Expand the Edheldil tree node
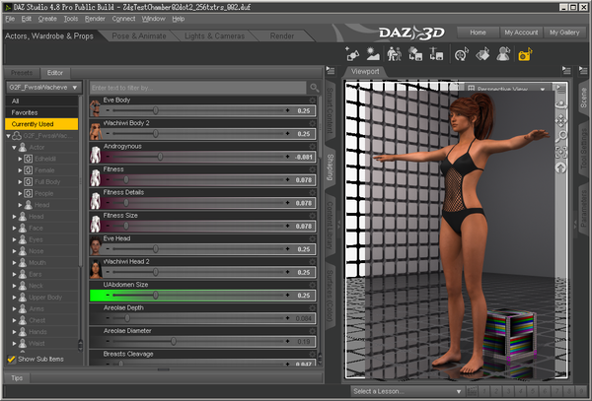Viewport: 592px width, 401px height. point(20,159)
